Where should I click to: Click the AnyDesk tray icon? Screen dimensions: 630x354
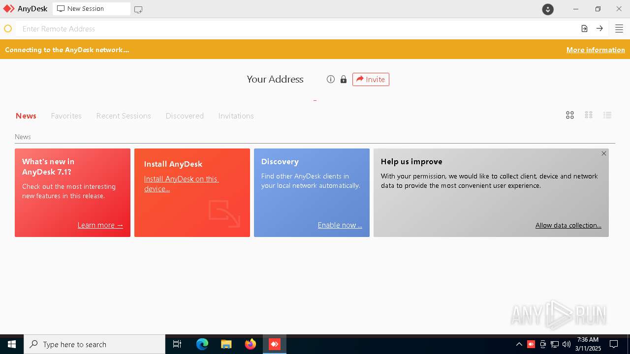click(x=531, y=344)
